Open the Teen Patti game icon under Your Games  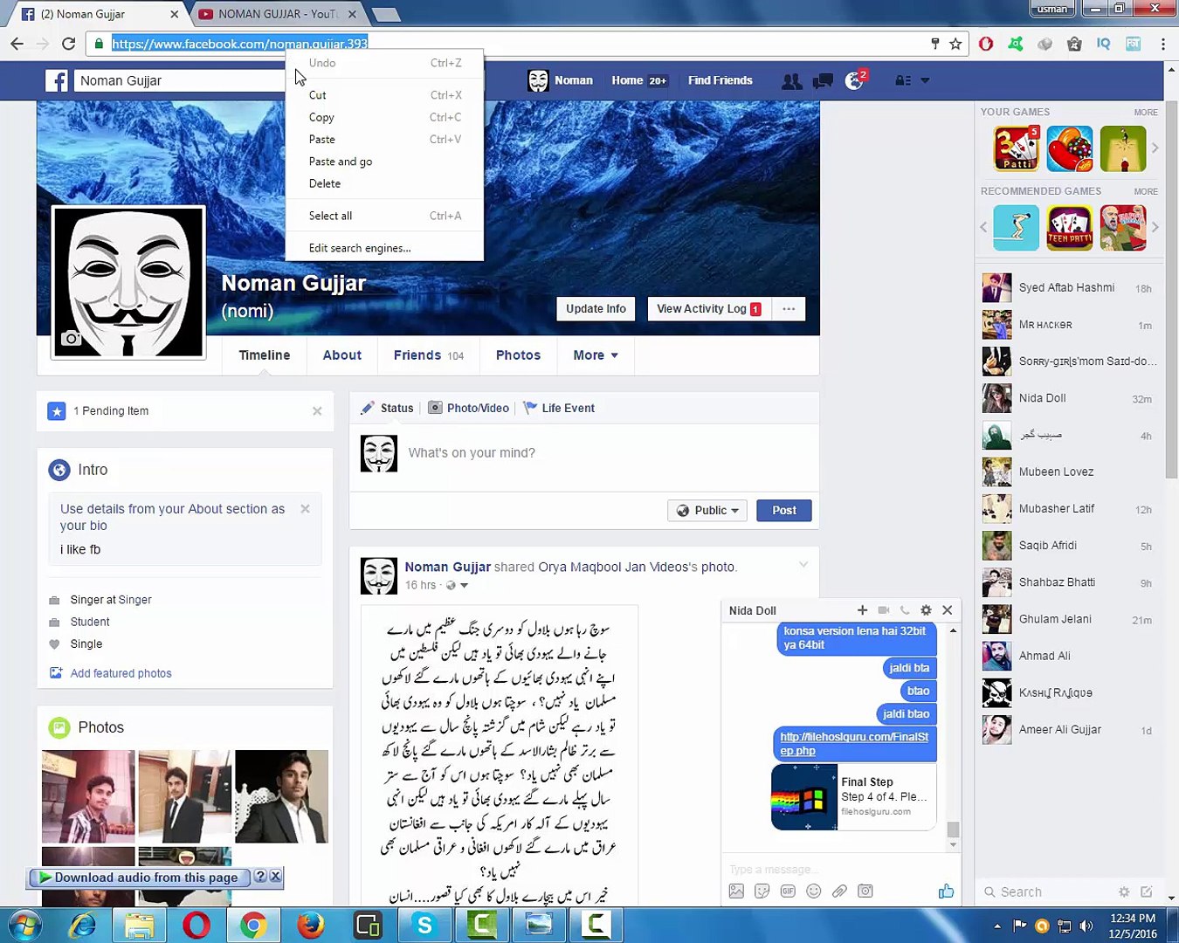[x=1017, y=148]
